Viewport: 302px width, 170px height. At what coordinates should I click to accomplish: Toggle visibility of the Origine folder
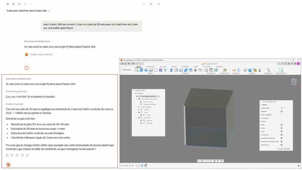pos(139,110)
